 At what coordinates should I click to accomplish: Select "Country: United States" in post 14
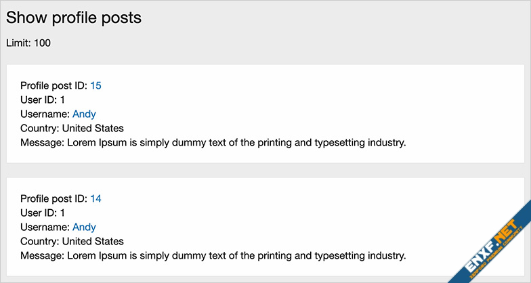(72, 241)
